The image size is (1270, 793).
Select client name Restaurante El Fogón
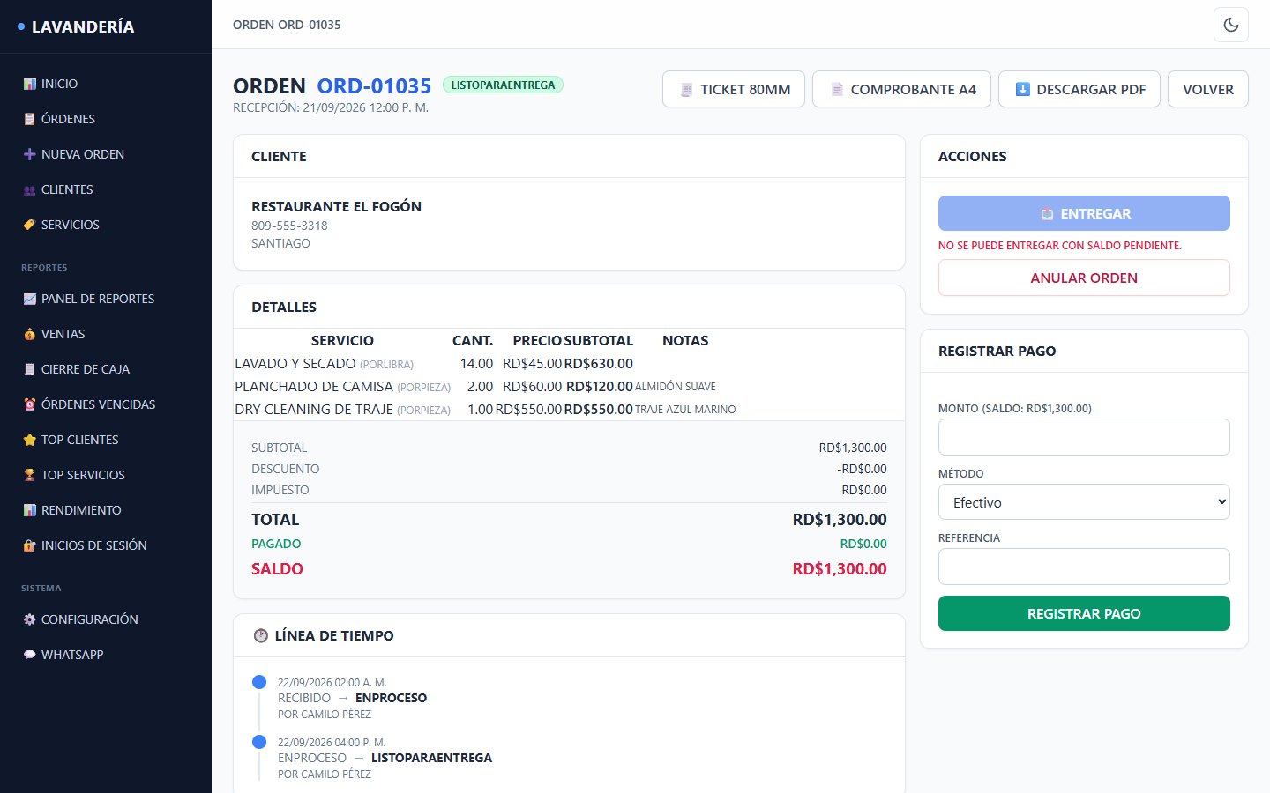[x=336, y=206]
